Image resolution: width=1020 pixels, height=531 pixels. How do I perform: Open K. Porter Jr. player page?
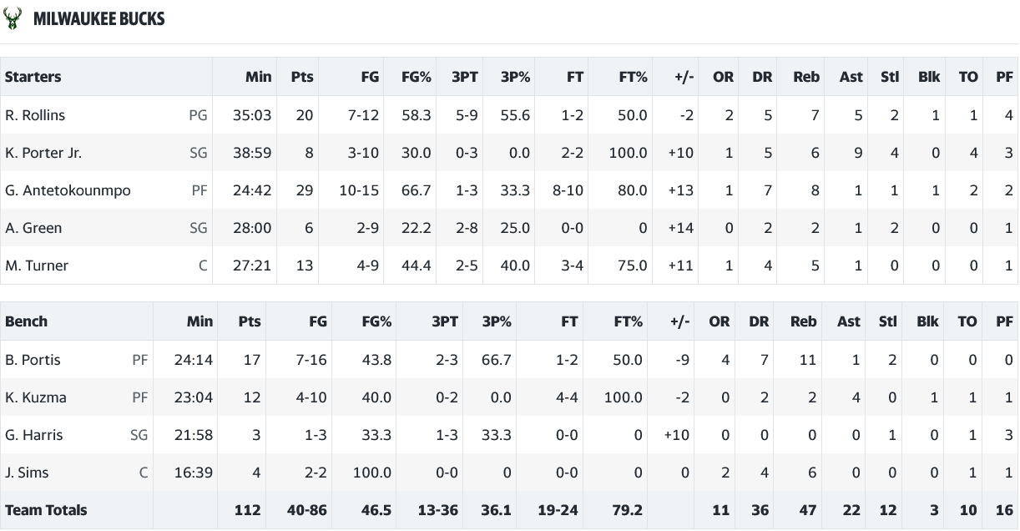pyautogui.click(x=43, y=153)
